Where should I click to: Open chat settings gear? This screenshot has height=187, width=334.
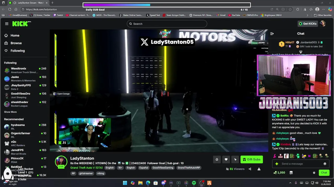[314, 173]
